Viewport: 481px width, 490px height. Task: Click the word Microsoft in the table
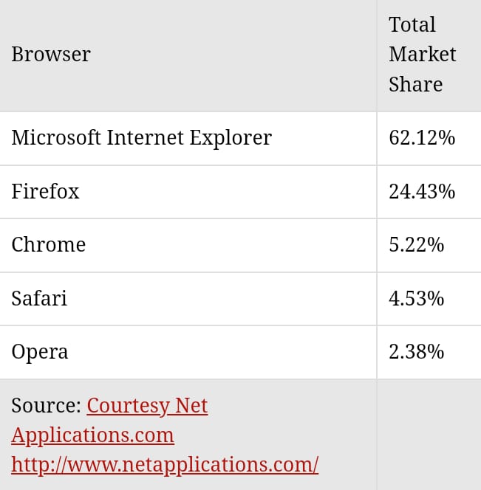coord(55,138)
